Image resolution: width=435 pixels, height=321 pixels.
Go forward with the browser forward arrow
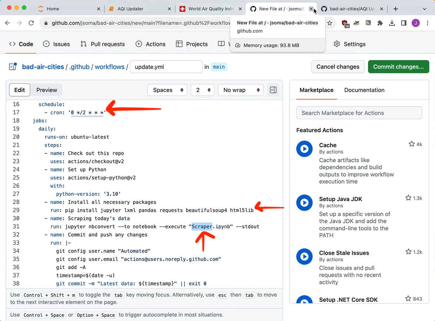tap(19, 23)
